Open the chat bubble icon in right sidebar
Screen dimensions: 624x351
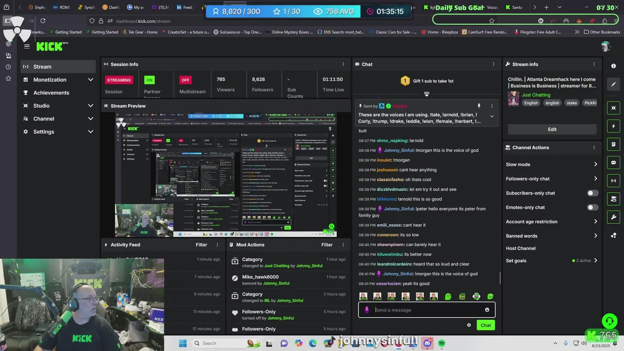pos(613,162)
